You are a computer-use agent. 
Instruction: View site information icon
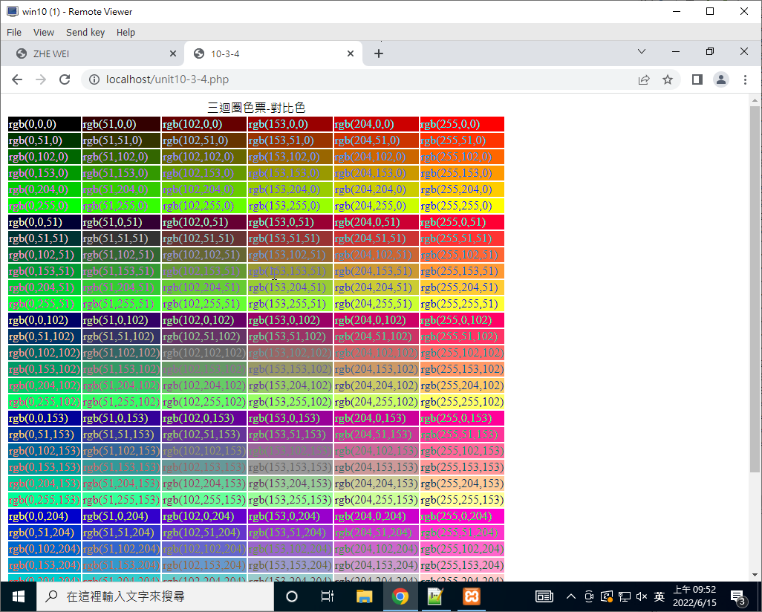[x=94, y=79]
